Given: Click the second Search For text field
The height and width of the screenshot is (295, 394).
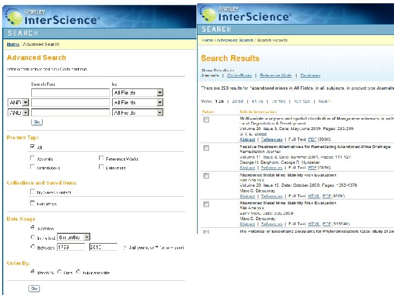Looking at the screenshot, I should click(x=71, y=102).
